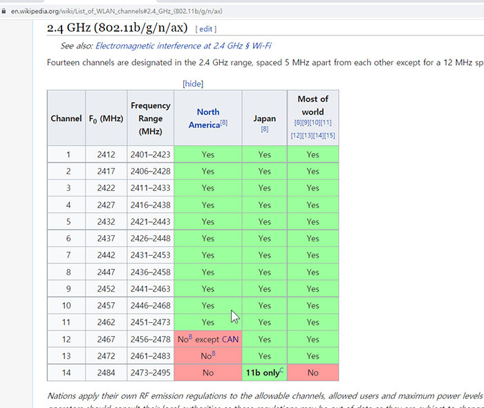Select range 2421–2443 cell
484x408 pixels.
click(x=150, y=221)
